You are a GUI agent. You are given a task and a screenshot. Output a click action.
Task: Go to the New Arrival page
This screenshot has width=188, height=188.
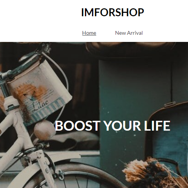[129, 33]
